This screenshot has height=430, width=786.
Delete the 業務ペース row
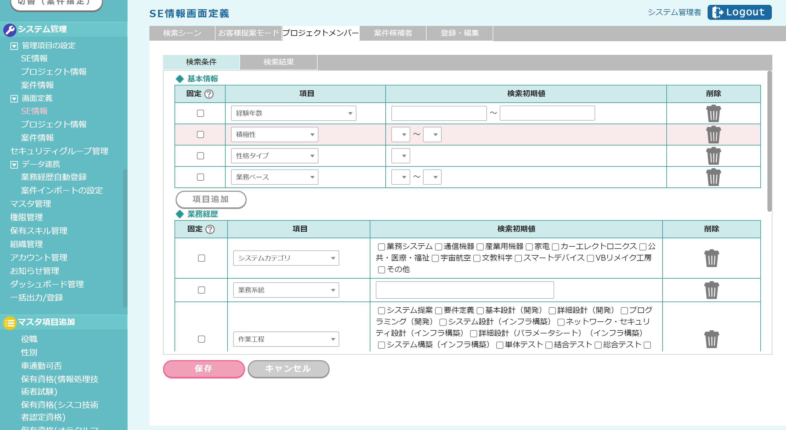pos(713,177)
